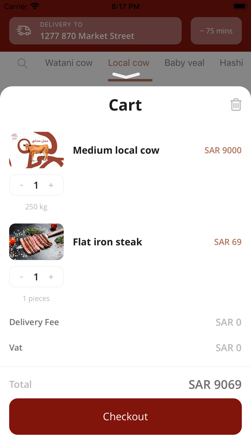Viewport: 251px width, 447px height.
Task: Switch to the Watani cow tab
Action: click(69, 63)
